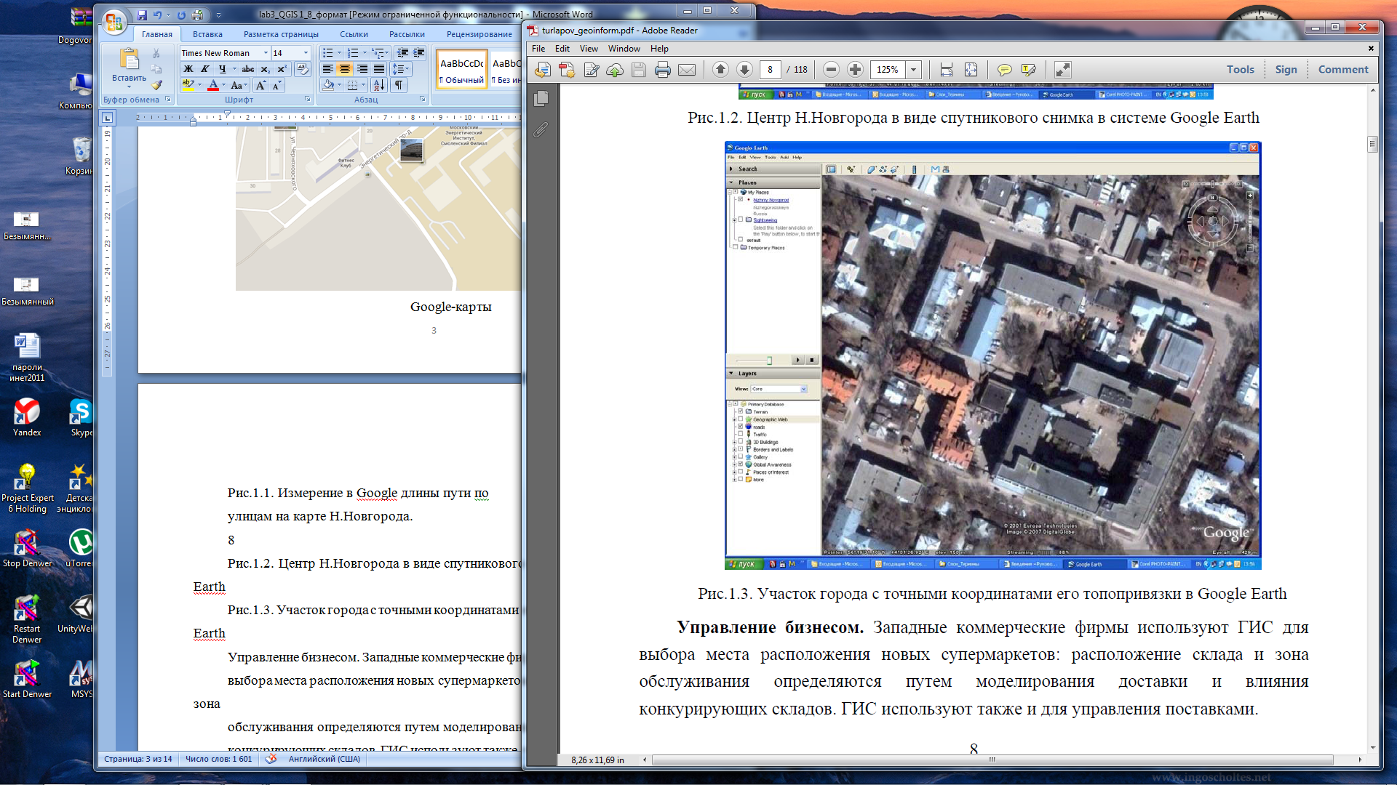Image resolution: width=1397 pixels, height=785 pixels.
Task: Clear formatting with the eraser icon
Action: (303, 69)
